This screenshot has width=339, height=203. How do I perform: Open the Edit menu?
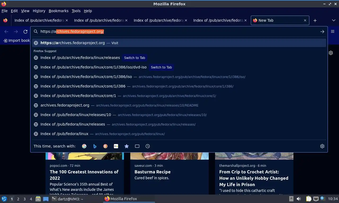(x=14, y=11)
